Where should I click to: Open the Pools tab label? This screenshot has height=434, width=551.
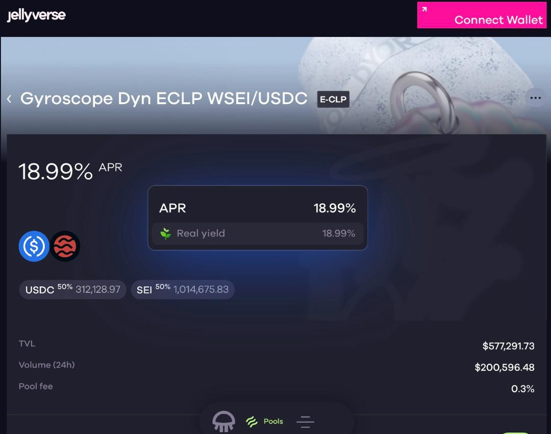tap(273, 421)
